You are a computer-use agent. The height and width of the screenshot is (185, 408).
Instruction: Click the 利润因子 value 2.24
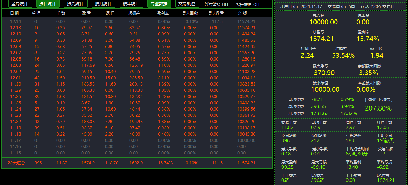307,55
